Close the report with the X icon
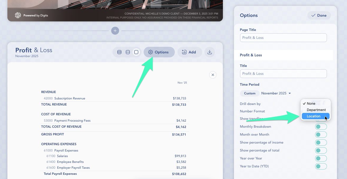The image size is (347, 179). point(213,75)
